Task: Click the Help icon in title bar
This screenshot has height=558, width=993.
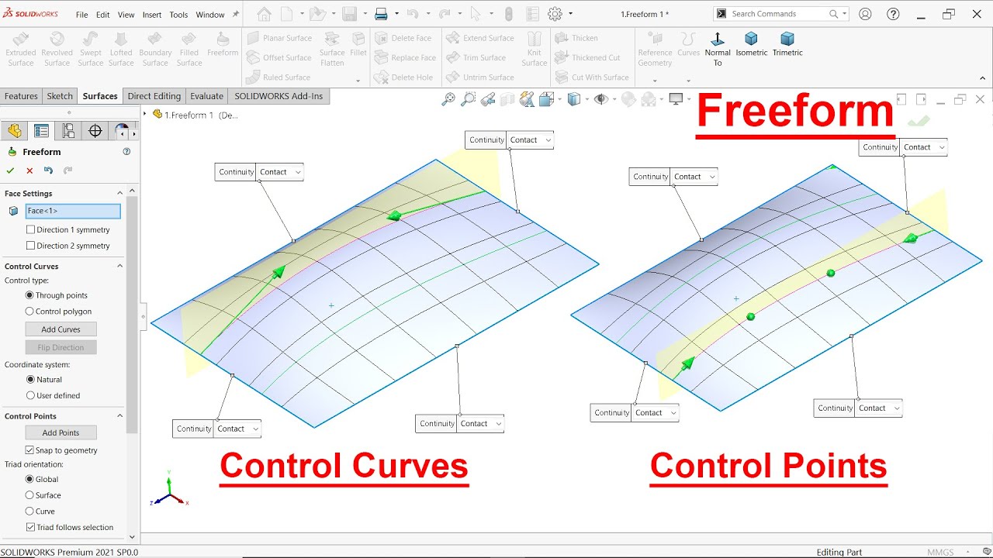Action: pos(893,14)
